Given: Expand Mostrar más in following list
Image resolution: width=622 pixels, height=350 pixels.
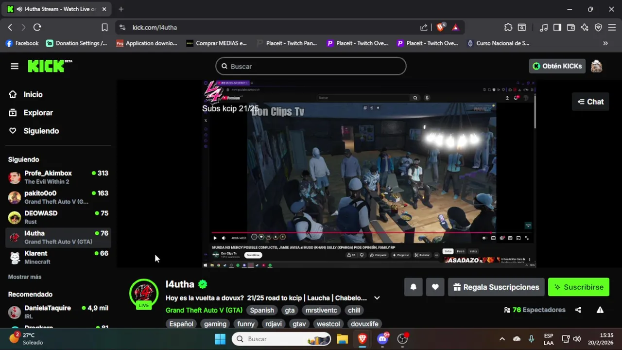Looking at the screenshot, I should (25, 277).
